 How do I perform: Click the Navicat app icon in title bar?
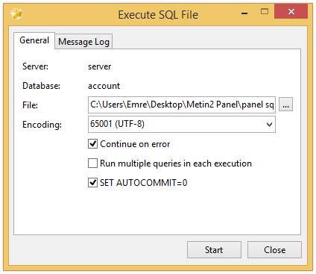click(16, 14)
